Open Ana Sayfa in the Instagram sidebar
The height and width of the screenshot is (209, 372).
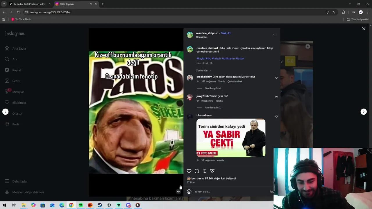(x=15, y=48)
